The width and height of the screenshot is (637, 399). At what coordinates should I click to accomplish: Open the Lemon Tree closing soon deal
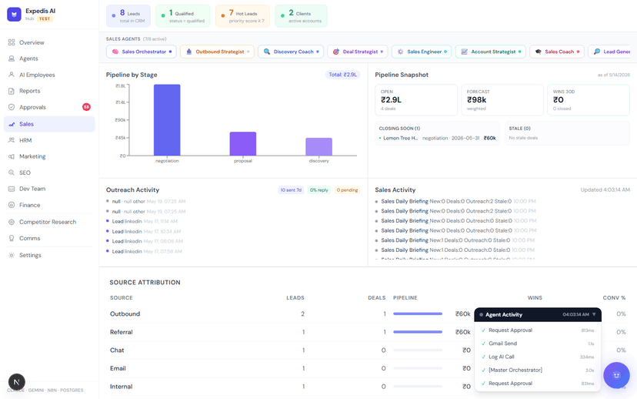(437, 139)
